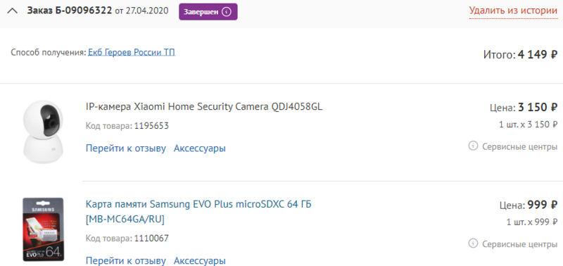
Task: Open pickup point Екб Героев России ТП
Action: [x=132, y=52]
